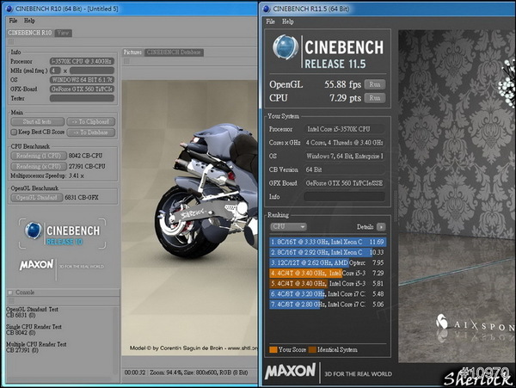Open File menu in CINEBENCH R11.5
516x388 pixels.
(270, 20)
